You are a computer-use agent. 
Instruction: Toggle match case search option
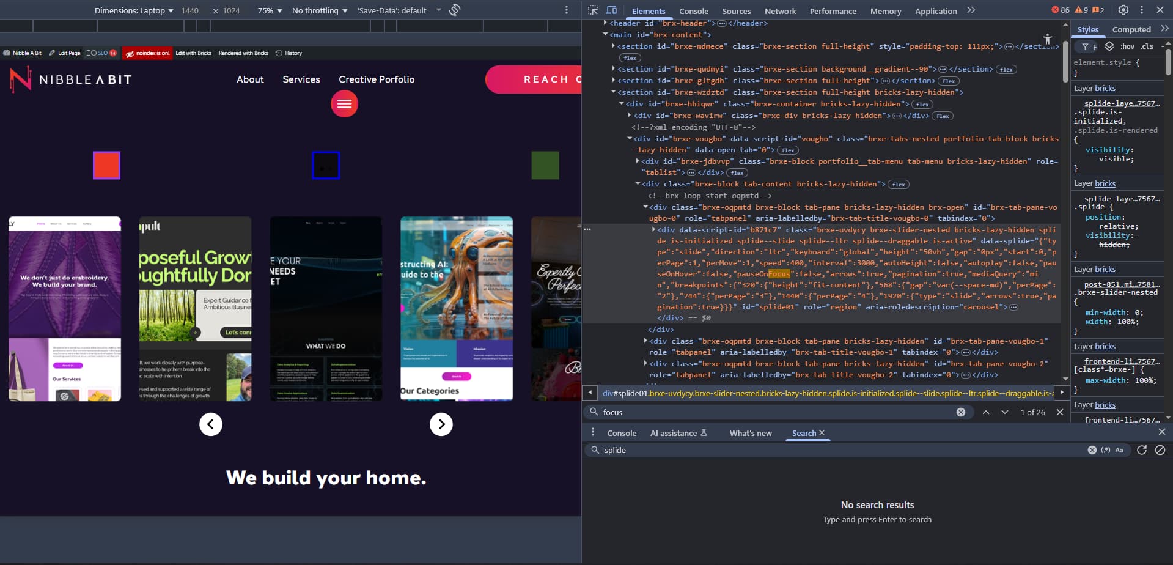1119,450
